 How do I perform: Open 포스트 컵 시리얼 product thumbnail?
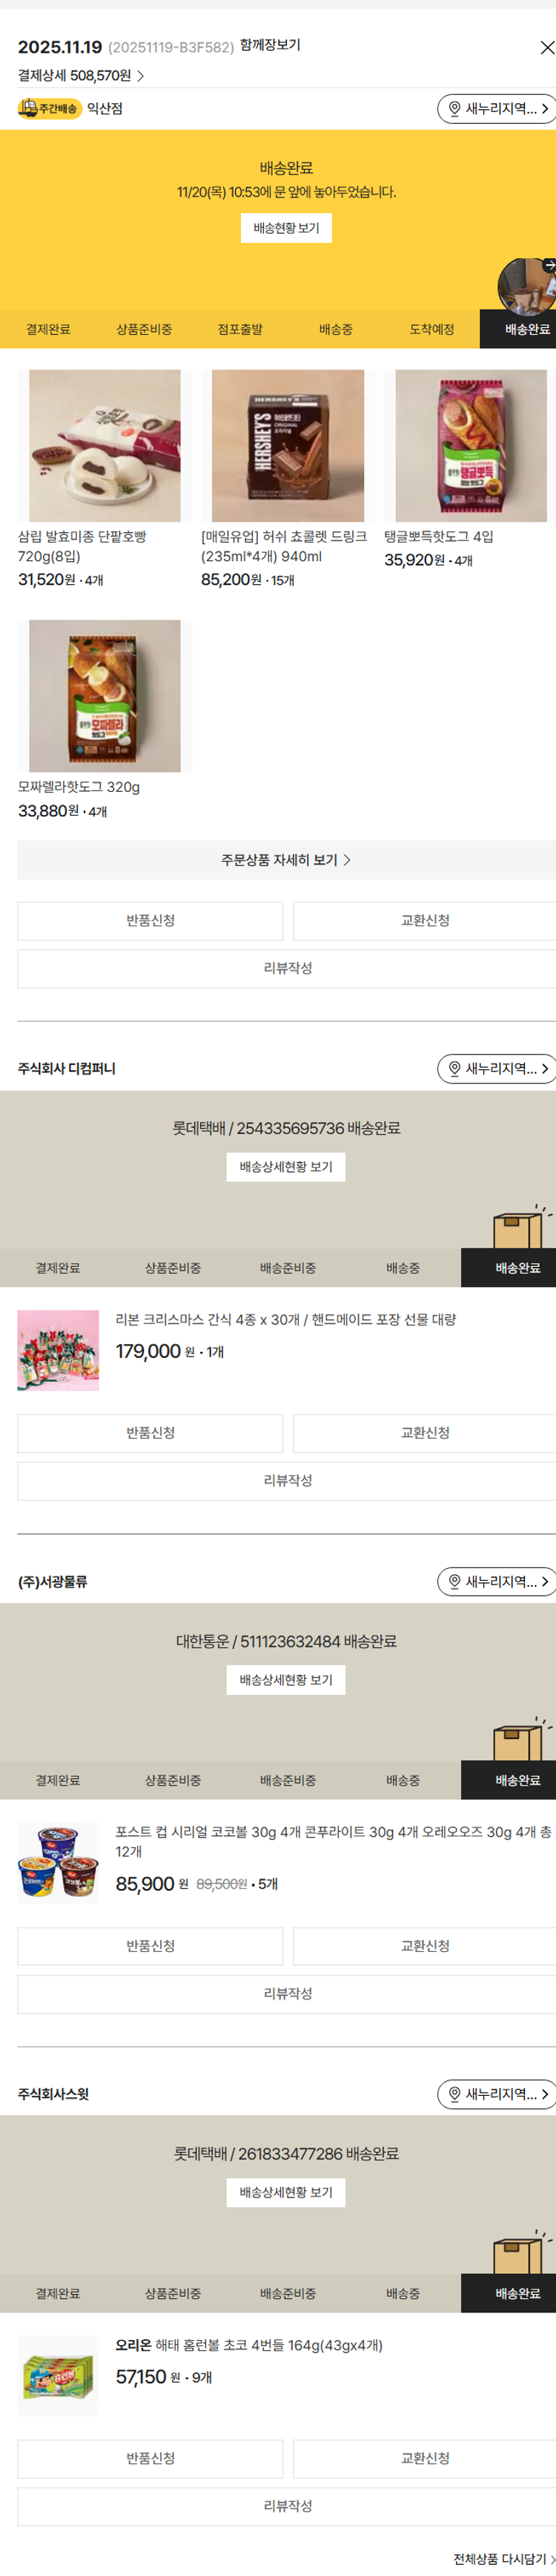(58, 1862)
